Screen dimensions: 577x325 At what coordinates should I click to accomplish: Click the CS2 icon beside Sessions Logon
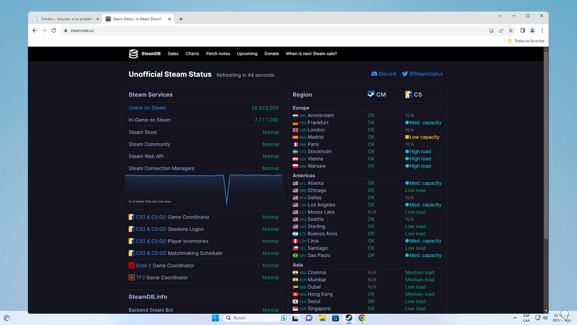point(132,229)
